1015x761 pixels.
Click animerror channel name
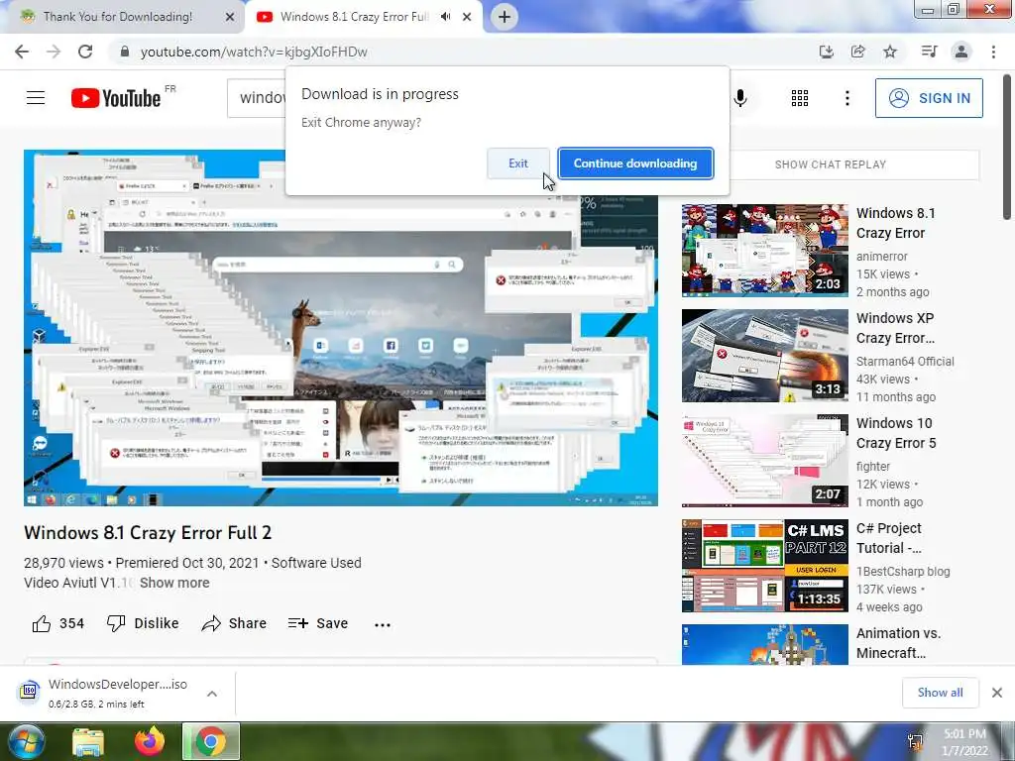tap(881, 257)
